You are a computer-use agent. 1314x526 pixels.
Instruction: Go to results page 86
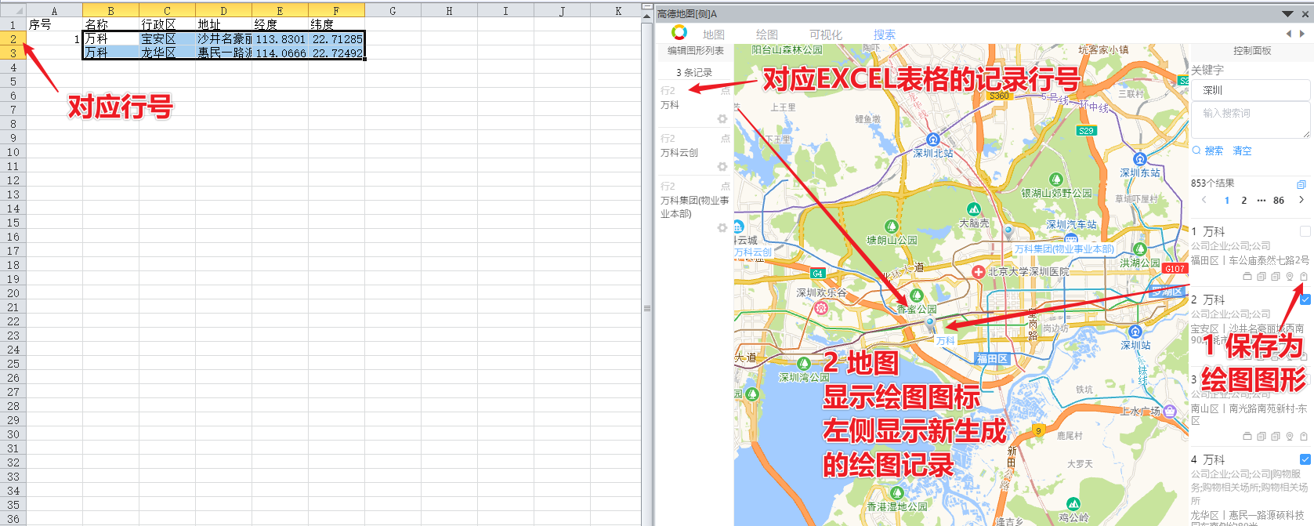pyautogui.click(x=1279, y=201)
